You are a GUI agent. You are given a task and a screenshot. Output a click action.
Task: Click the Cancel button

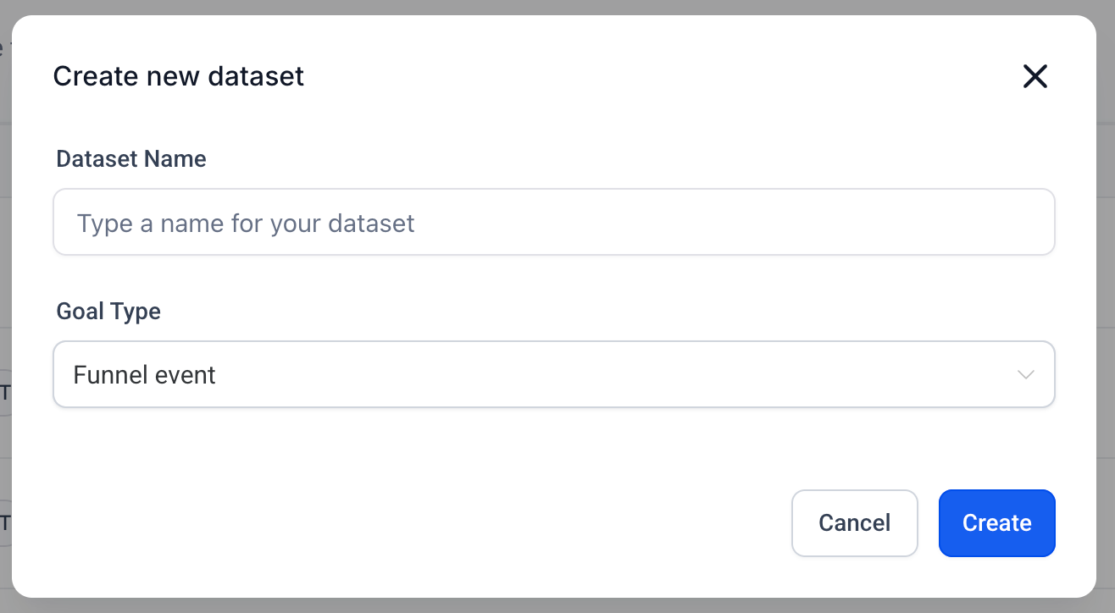point(854,522)
